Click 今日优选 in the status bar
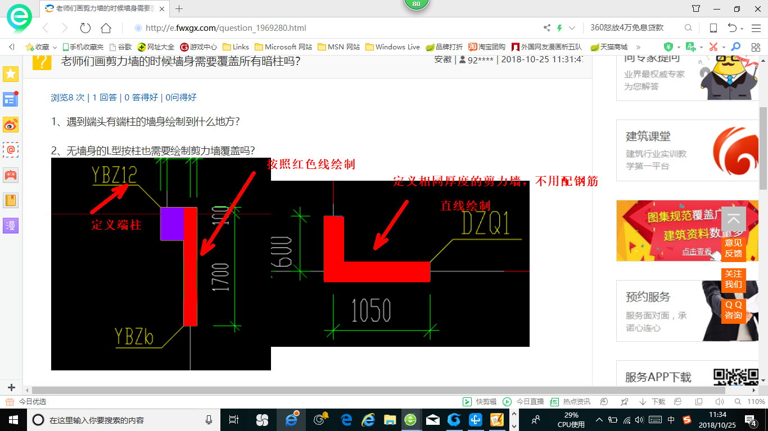The image size is (768, 431). pos(26,402)
